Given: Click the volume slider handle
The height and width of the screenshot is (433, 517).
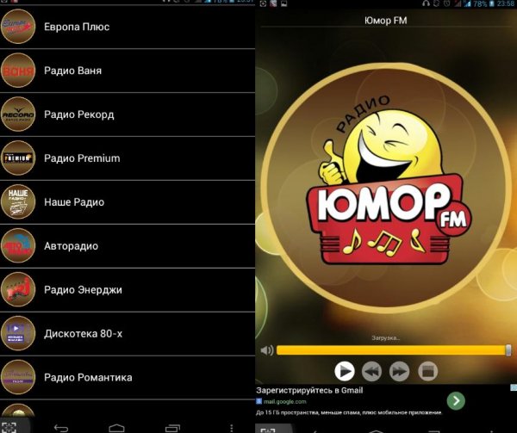Looking at the screenshot, I should (x=508, y=350).
